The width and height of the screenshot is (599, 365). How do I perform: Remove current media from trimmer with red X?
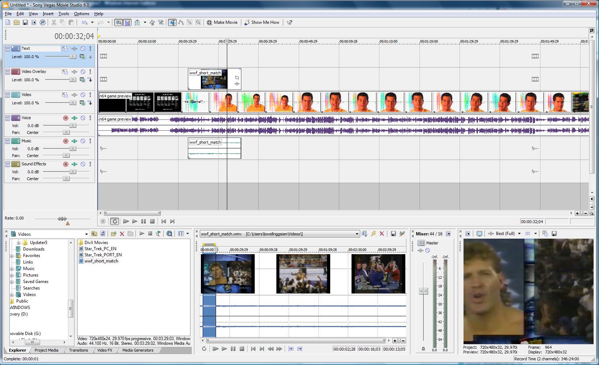click(x=382, y=234)
